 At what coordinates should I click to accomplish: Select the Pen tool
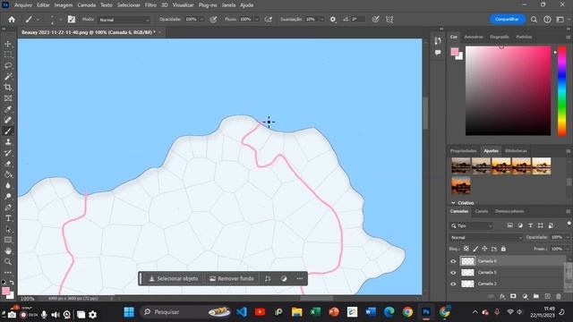[8, 208]
